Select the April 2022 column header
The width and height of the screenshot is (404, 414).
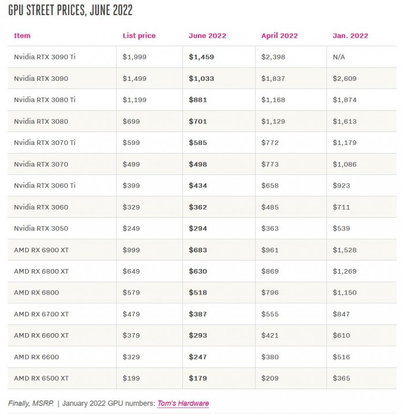coord(279,36)
